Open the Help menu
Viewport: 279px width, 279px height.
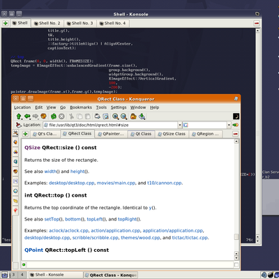tap(155, 107)
